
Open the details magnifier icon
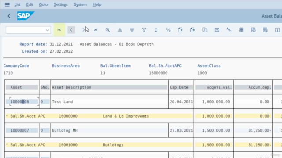pos(108,30)
